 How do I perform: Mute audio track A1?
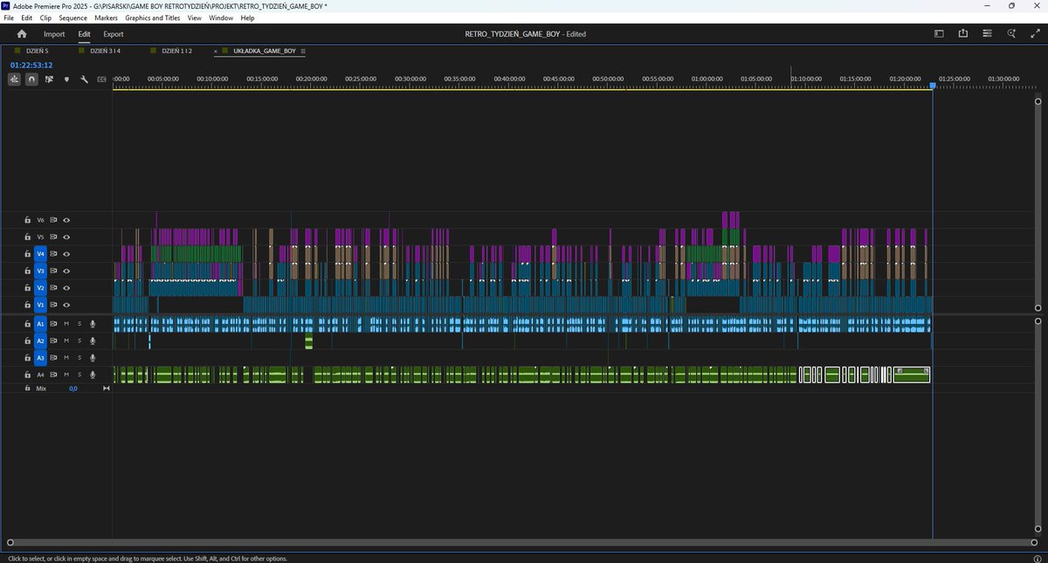coord(66,324)
